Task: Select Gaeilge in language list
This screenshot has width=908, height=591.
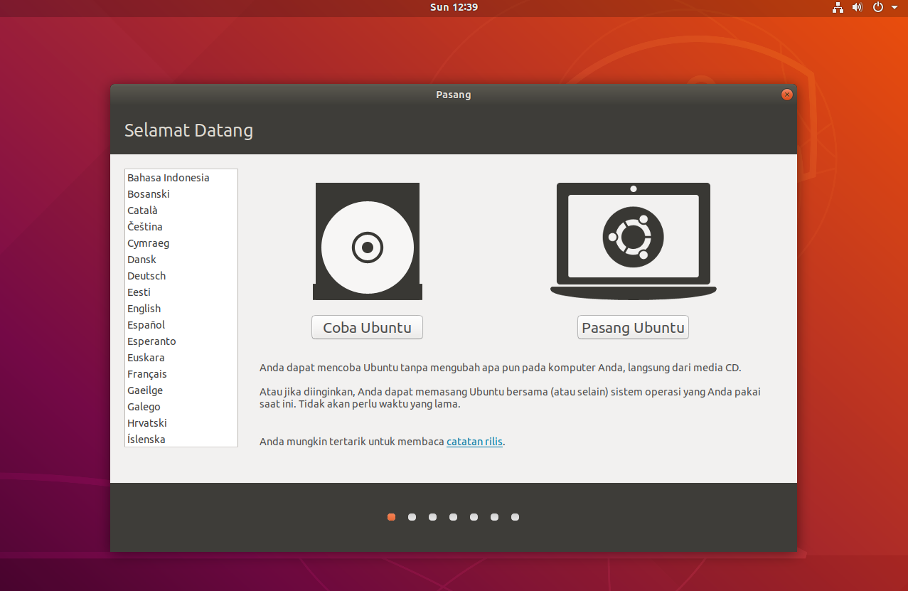Action: 181,390
